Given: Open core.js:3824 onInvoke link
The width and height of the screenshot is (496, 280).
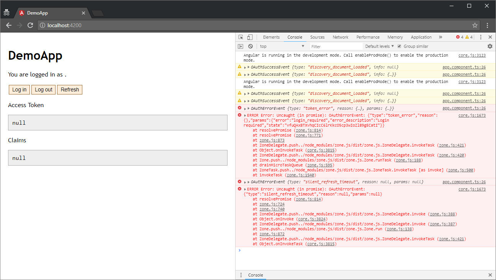Looking at the screenshot, I should [x=311, y=219].
